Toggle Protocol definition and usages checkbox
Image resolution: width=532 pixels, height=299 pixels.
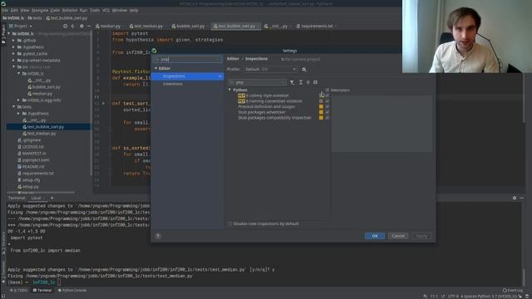coord(328,107)
